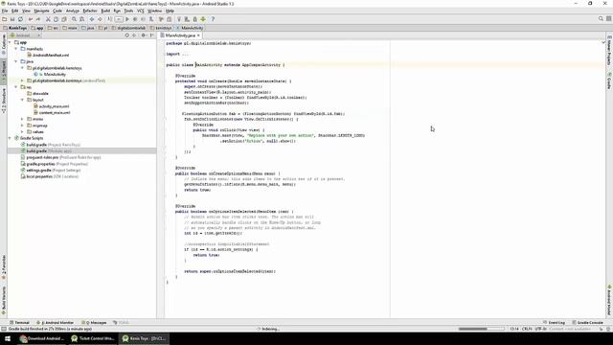The width and height of the screenshot is (613, 345).
Task: Open the Build Variants side panel
Action: (x=4, y=300)
